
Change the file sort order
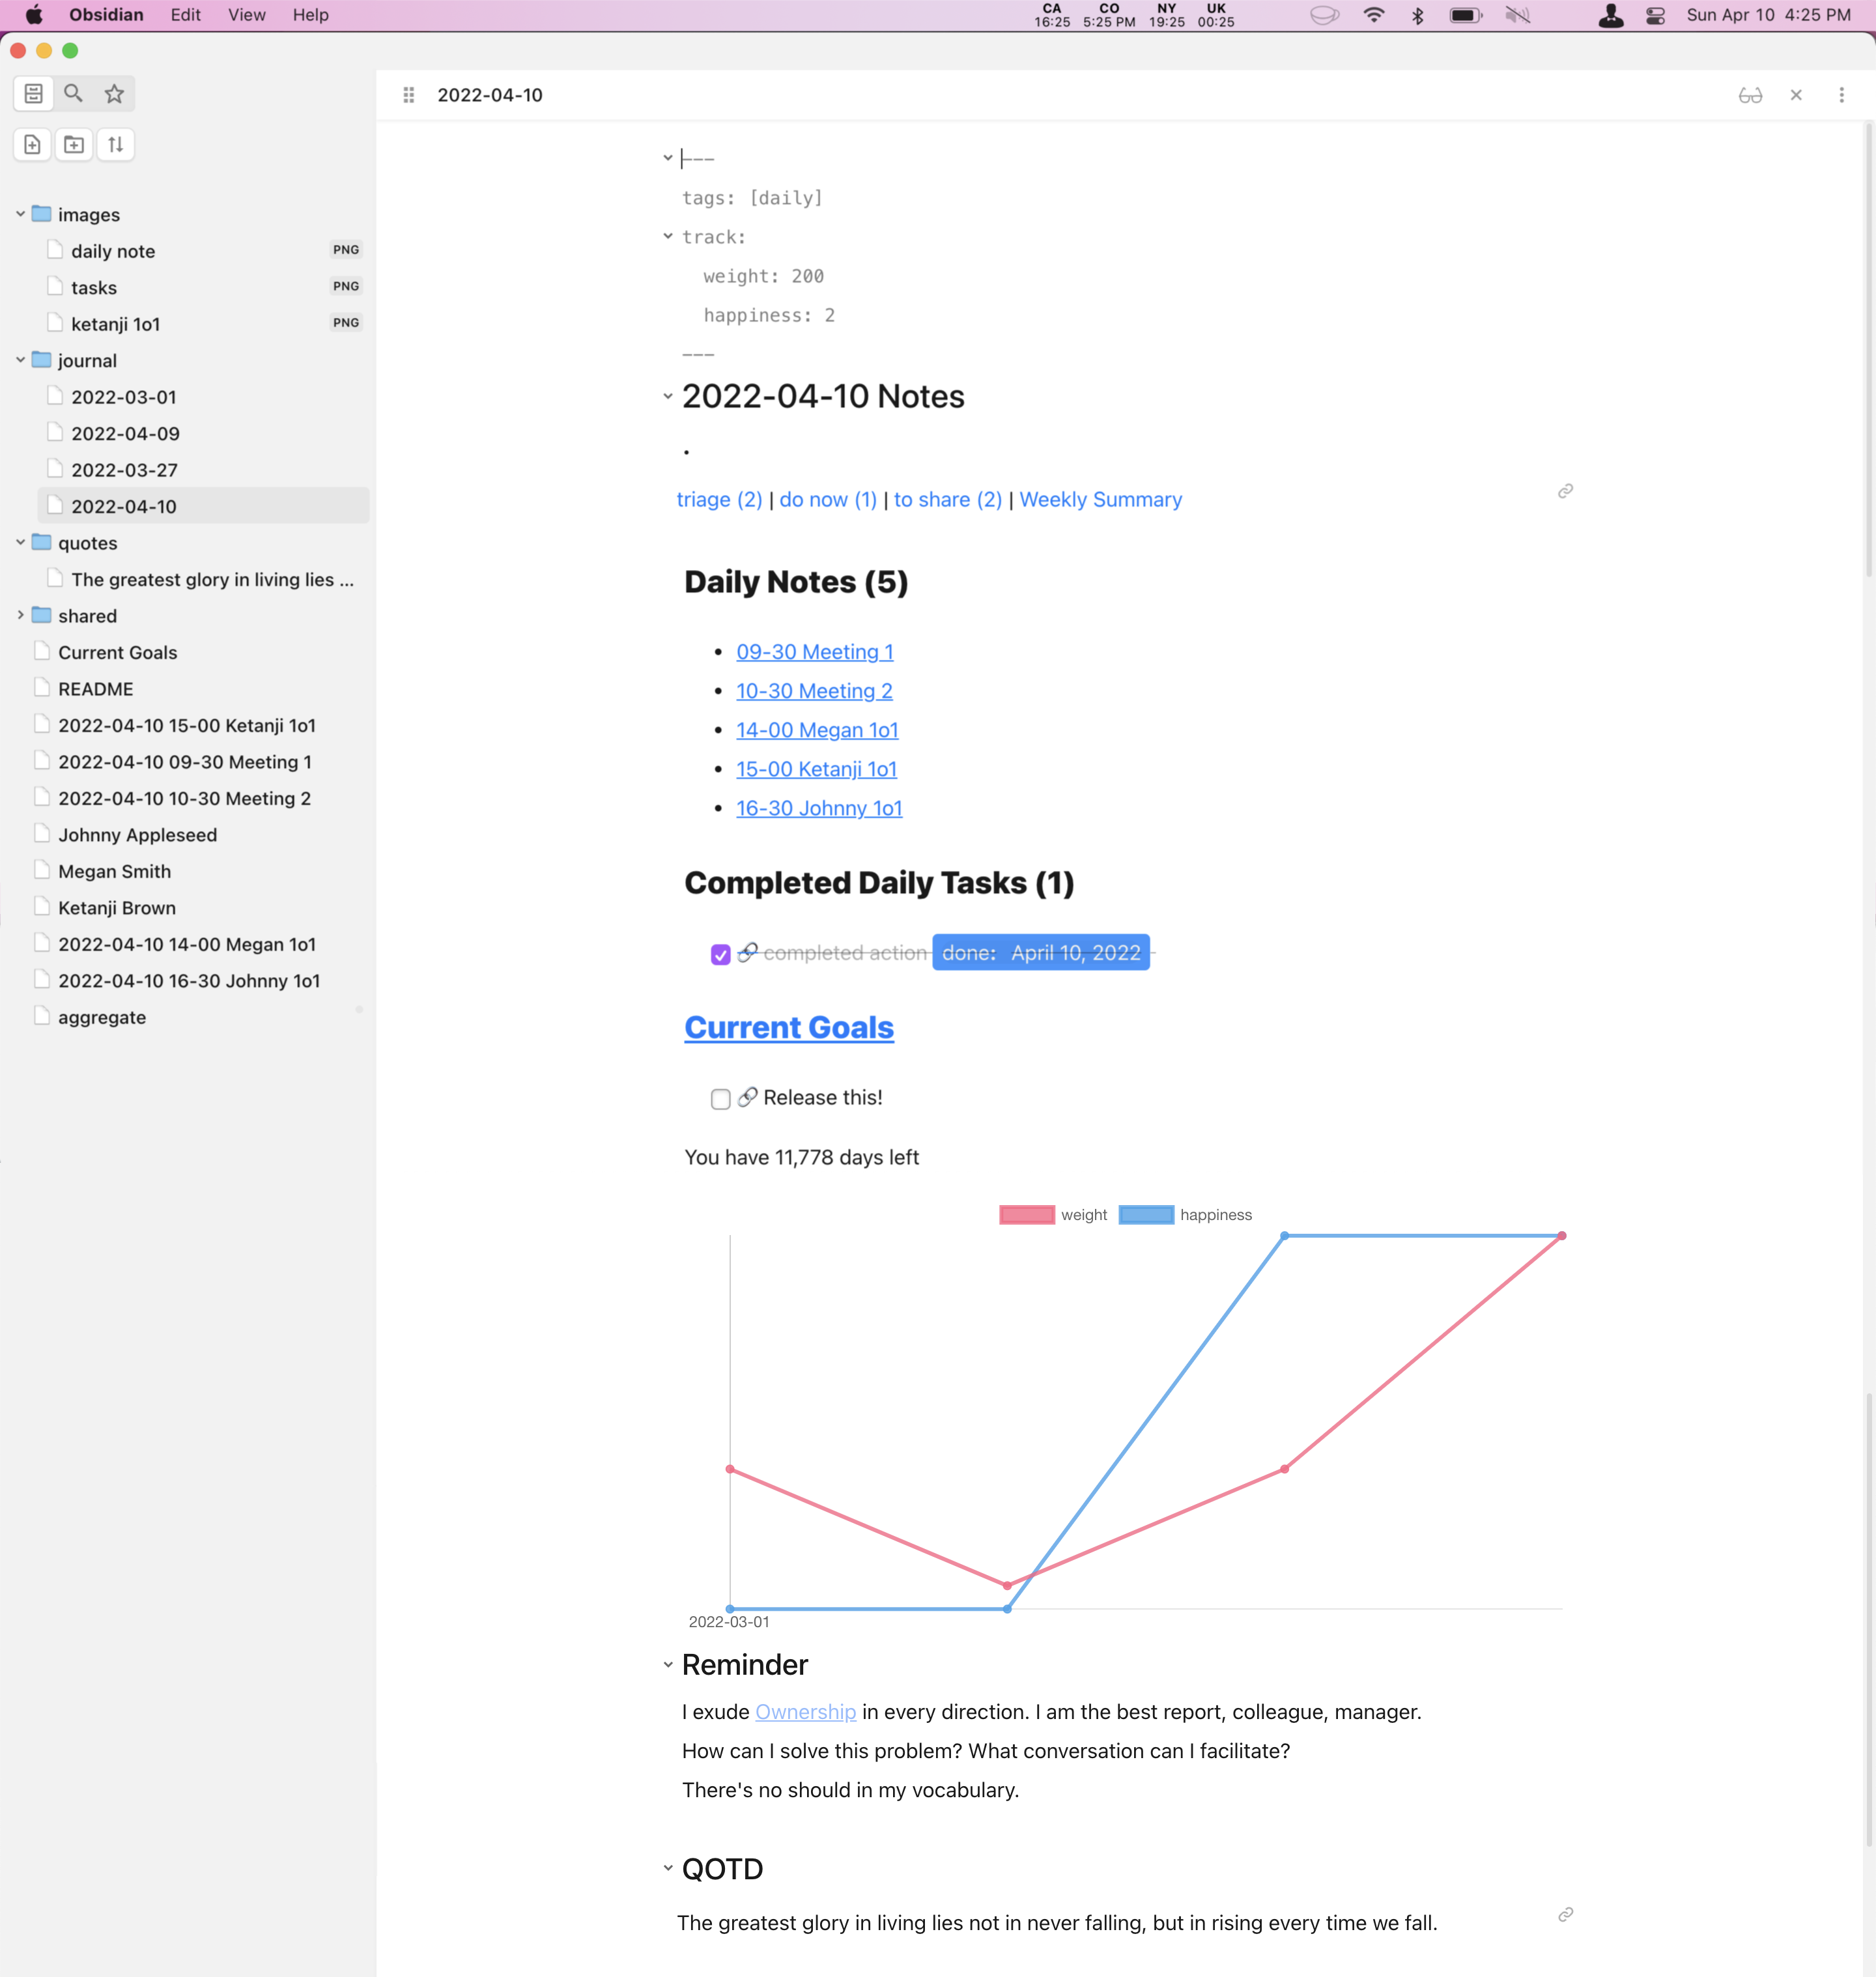tap(116, 145)
